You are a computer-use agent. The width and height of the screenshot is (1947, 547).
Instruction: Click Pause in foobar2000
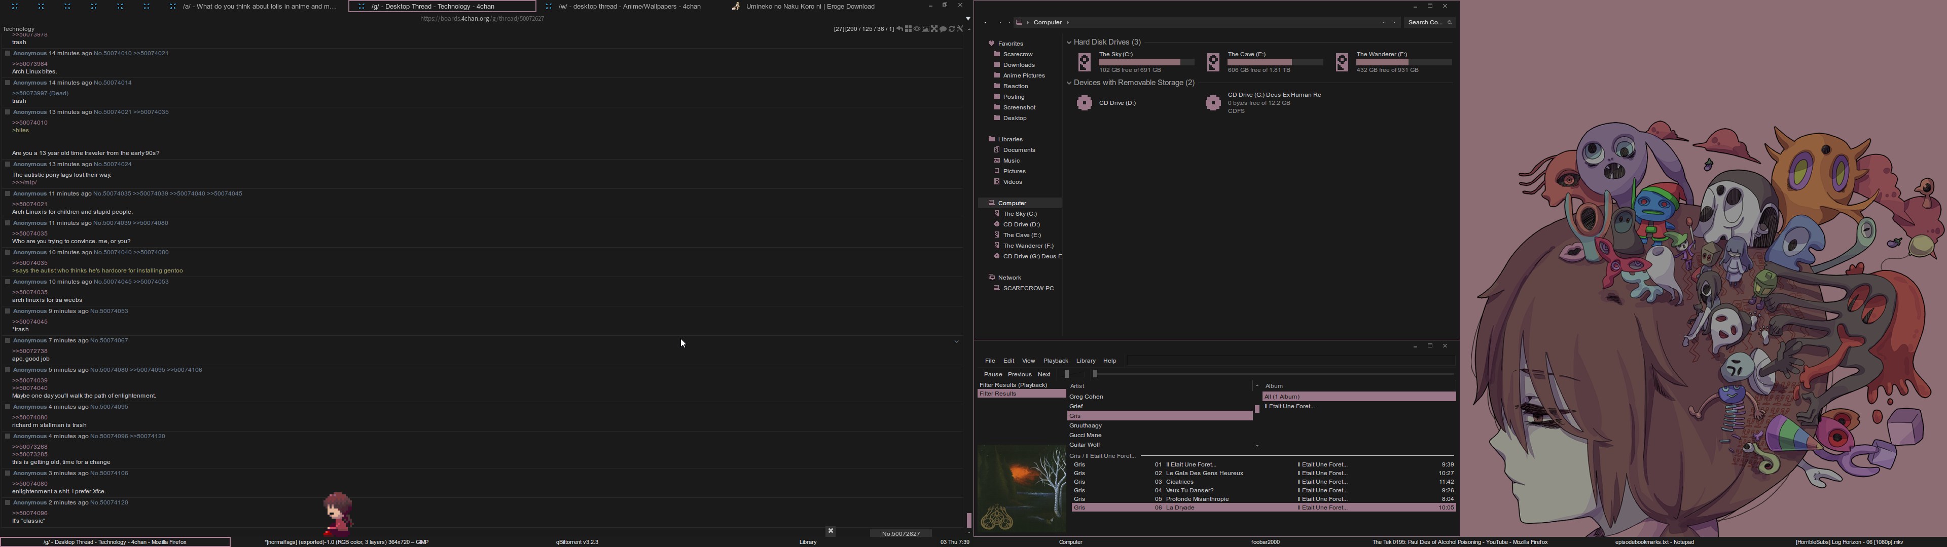[992, 375]
